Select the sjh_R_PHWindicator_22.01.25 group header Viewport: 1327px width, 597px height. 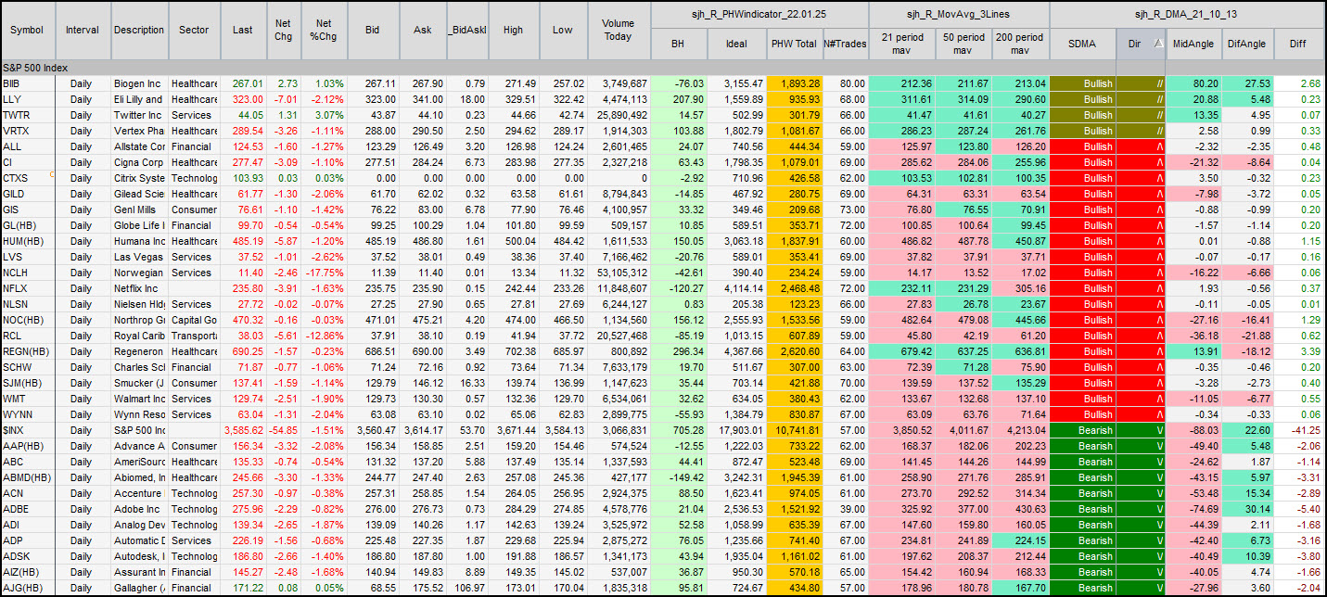(759, 15)
